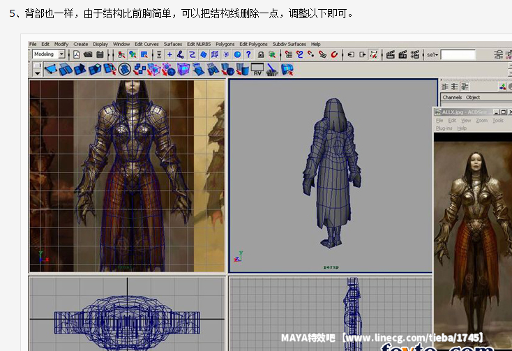The height and width of the screenshot is (351, 512).
Task: Click the first channel box layout icon
Action: click(x=445, y=87)
